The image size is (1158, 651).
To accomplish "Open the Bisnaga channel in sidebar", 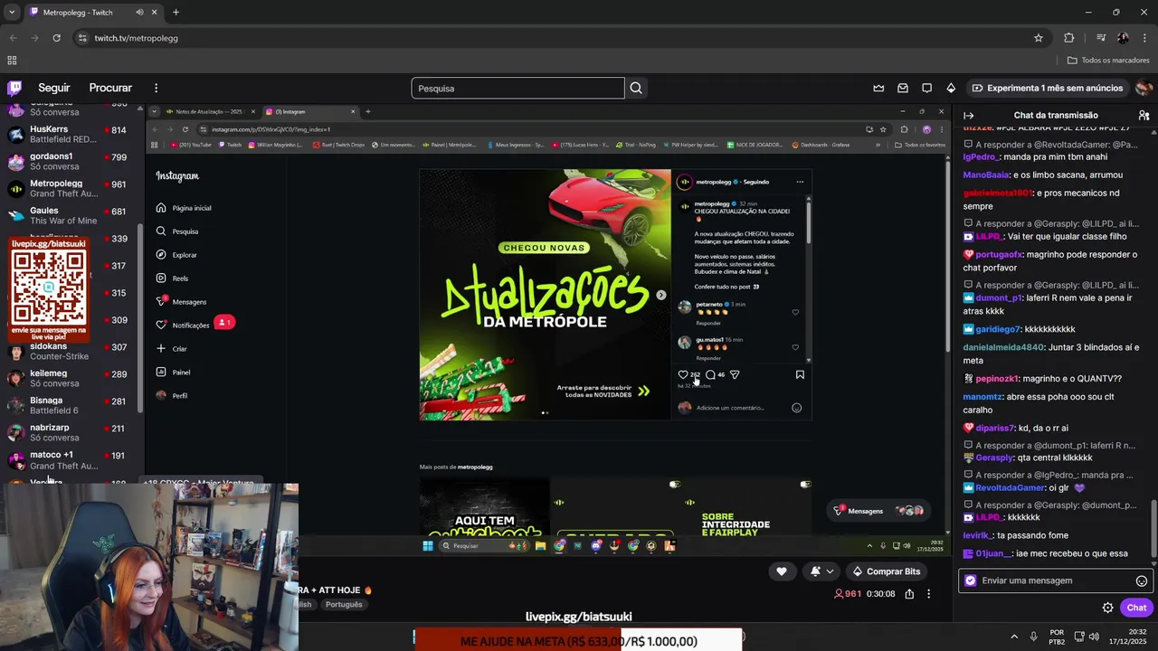I will tap(71, 405).
